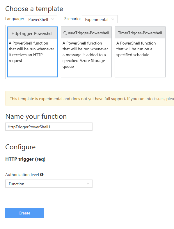Click the QueueTrigger Azure Storage queue description

[85, 55]
